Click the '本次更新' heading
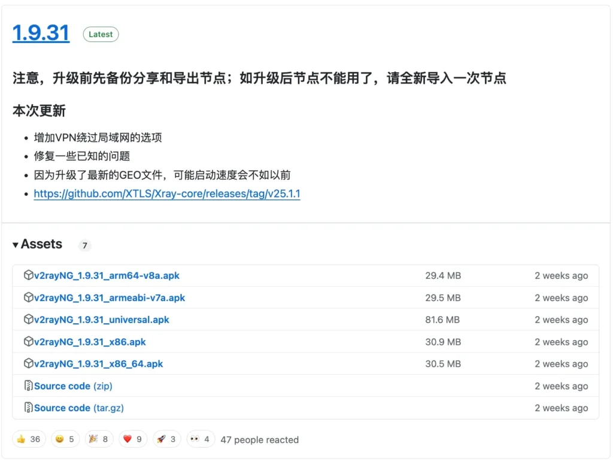The width and height of the screenshot is (613, 462). click(39, 111)
